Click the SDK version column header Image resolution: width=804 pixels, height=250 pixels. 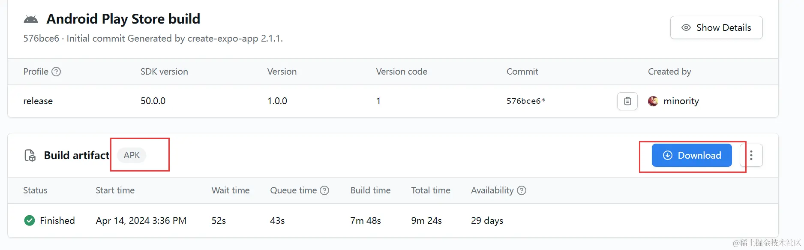(x=164, y=72)
